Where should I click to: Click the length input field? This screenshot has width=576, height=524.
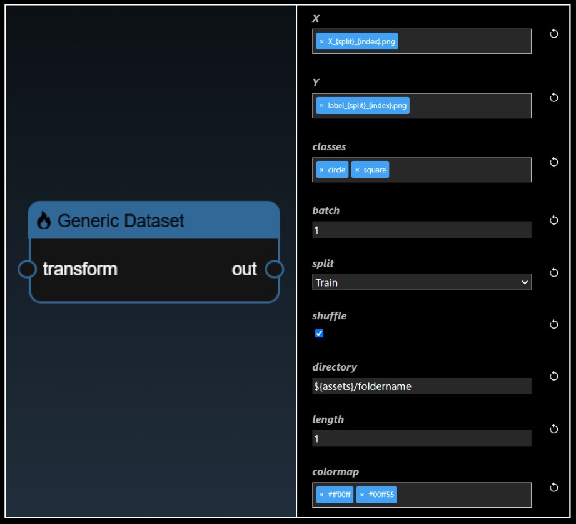(x=422, y=438)
